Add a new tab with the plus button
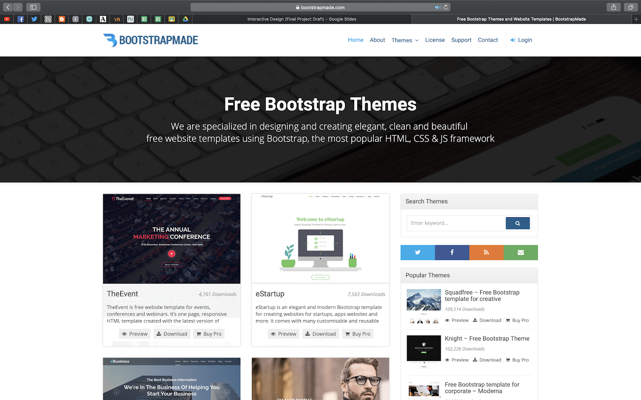Viewport: 641px width, 400px height. [x=636, y=19]
